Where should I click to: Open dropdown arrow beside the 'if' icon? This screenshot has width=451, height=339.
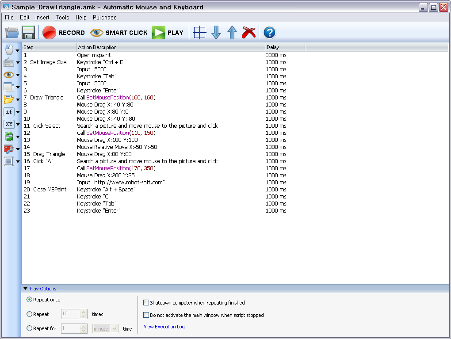coord(18,112)
